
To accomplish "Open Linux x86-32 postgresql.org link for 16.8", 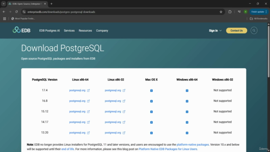I will (115, 101).
